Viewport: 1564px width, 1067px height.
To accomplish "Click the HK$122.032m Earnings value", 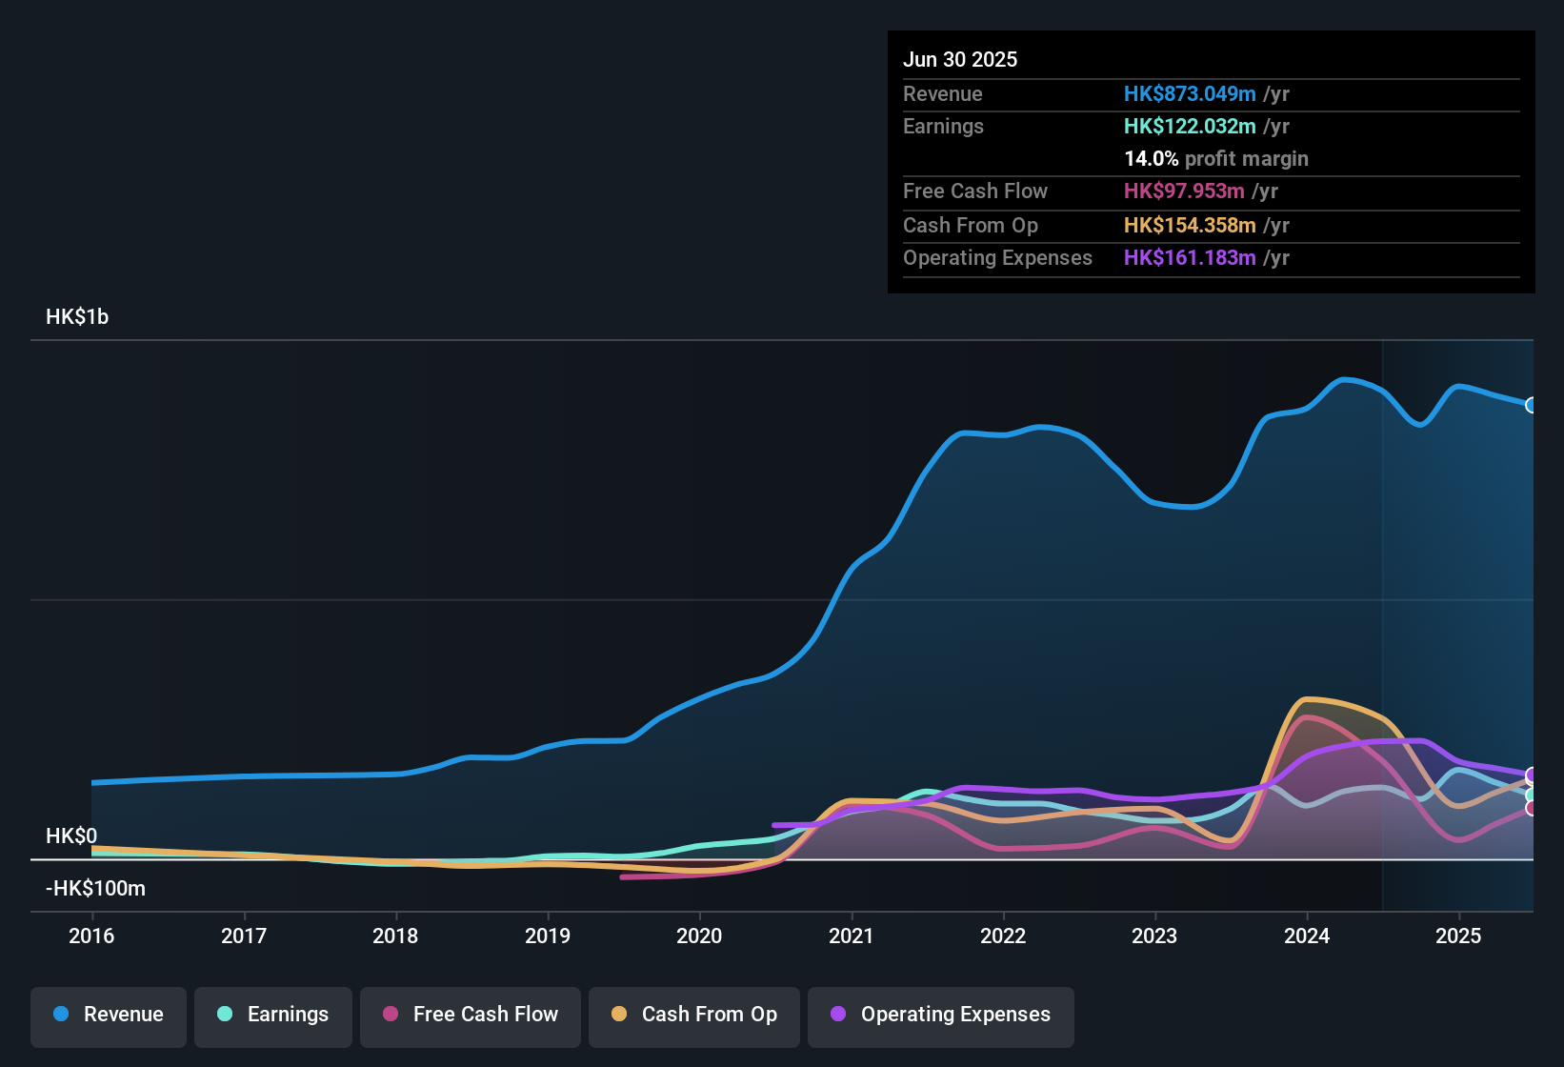I will pos(1188,126).
